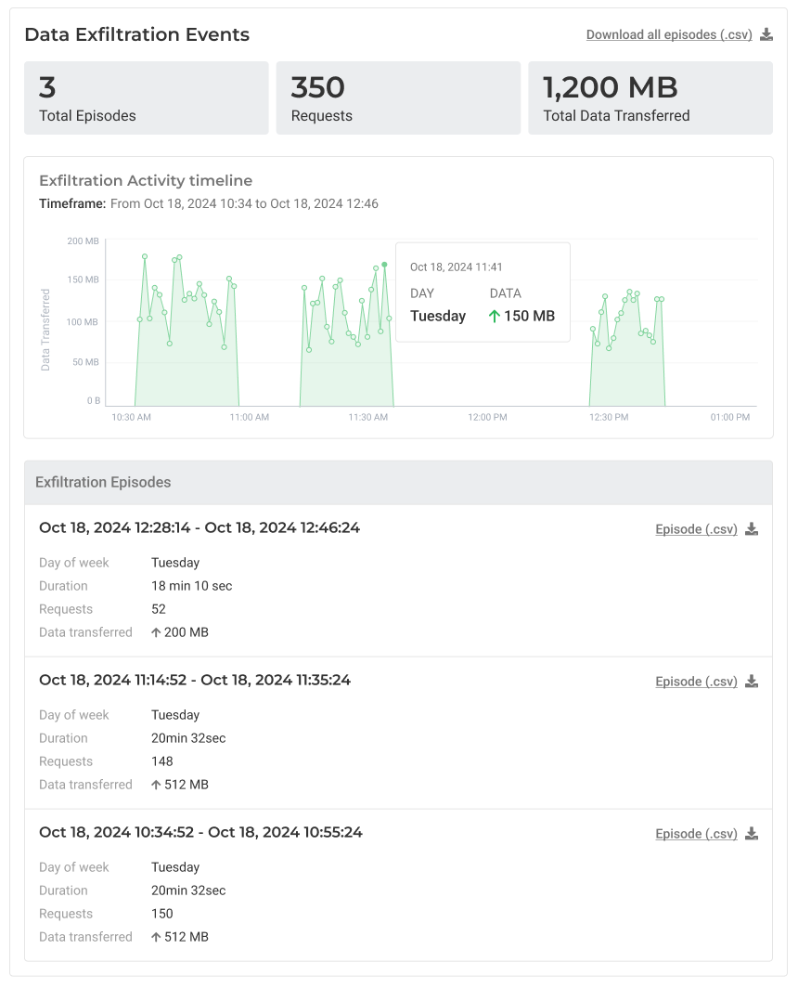Viewport: 798px width, 988px height.
Task: Click the Exfiltration Episodes section header
Action: click(x=103, y=483)
